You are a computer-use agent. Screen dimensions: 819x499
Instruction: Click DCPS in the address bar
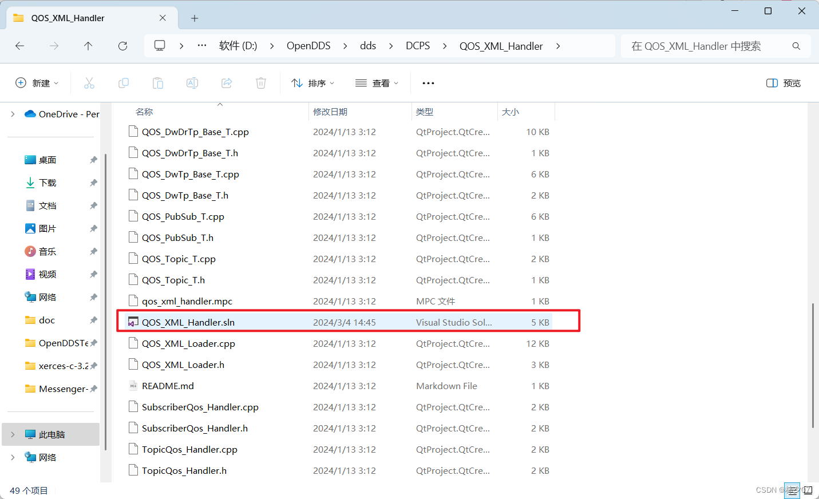(418, 46)
